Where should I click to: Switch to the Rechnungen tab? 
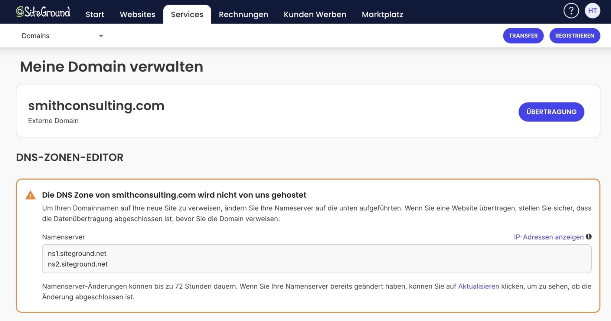click(x=244, y=14)
